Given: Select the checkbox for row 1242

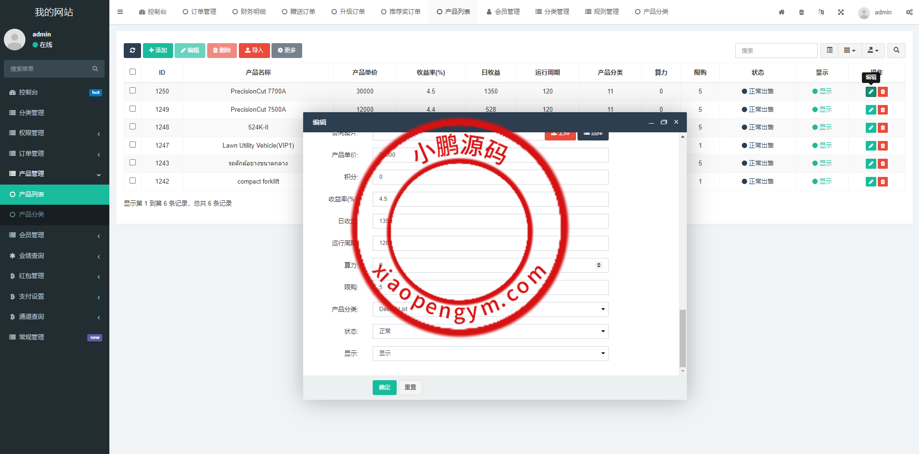Looking at the screenshot, I should coord(133,181).
